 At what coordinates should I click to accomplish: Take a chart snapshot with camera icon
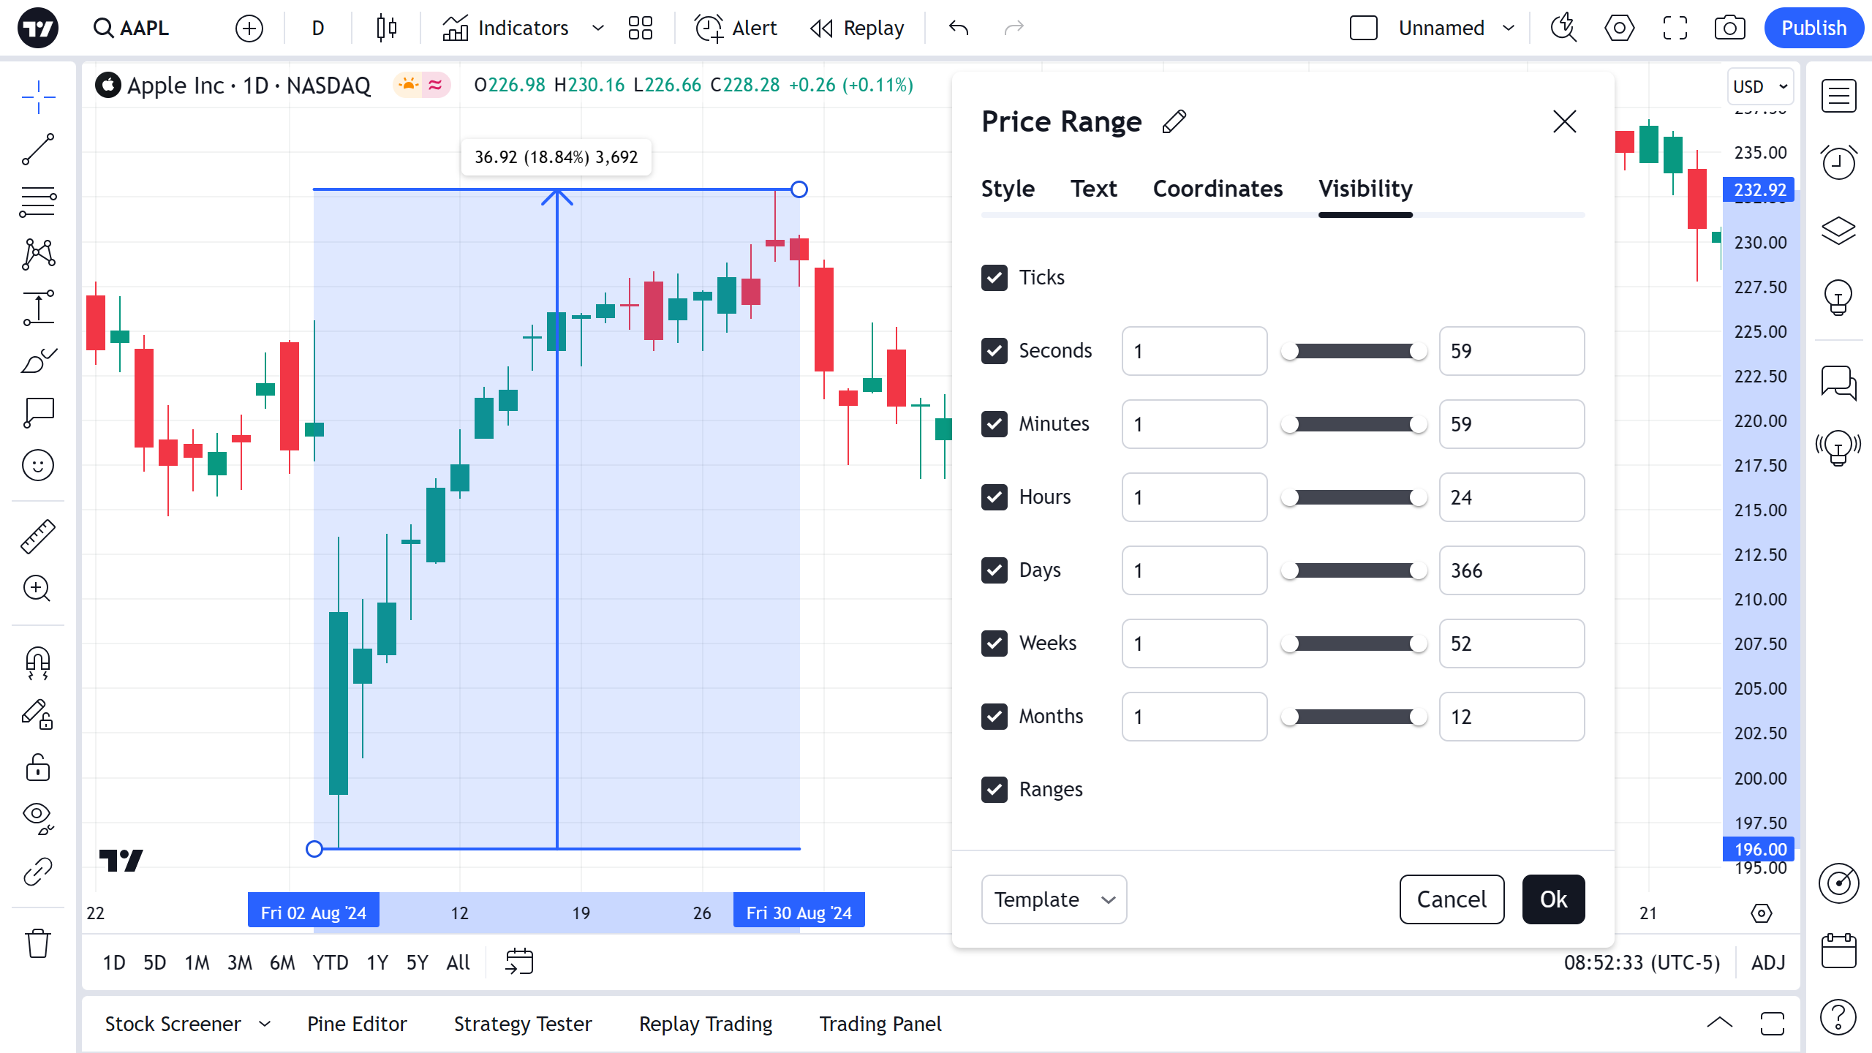1729,28
